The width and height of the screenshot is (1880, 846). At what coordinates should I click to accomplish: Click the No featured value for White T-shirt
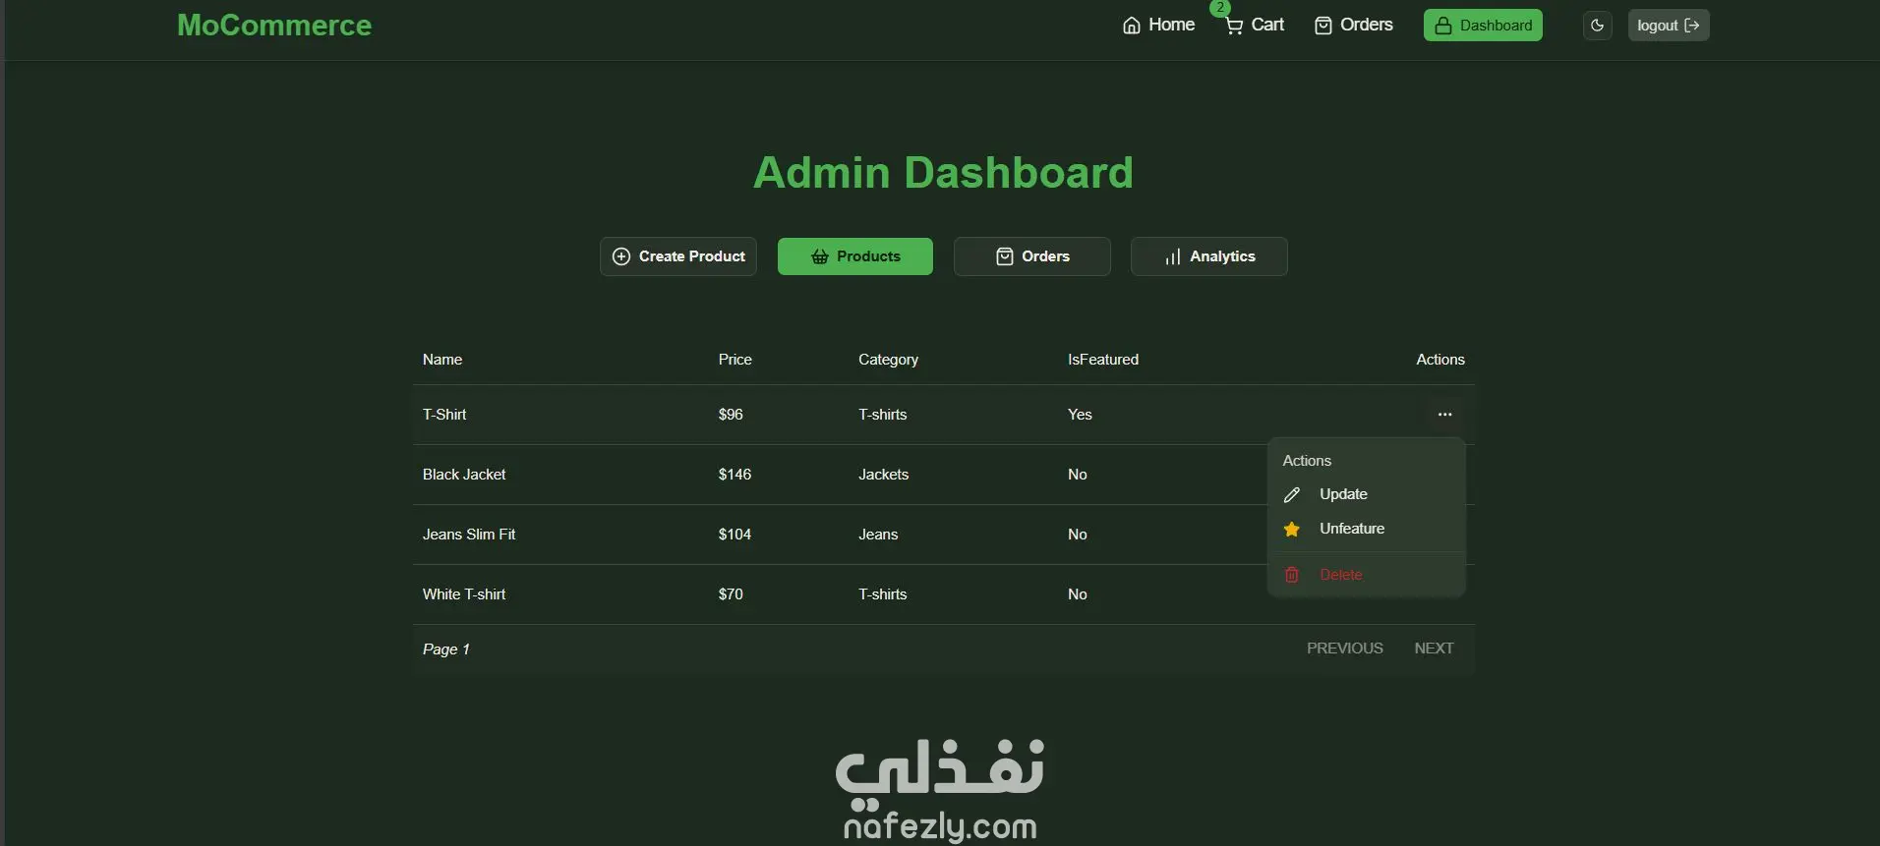1078,594
